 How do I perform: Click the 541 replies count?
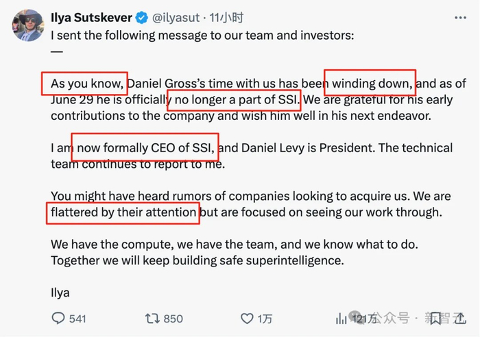tap(77, 319)
